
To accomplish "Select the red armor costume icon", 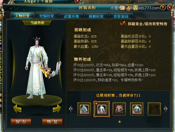I will pos(119,109).
